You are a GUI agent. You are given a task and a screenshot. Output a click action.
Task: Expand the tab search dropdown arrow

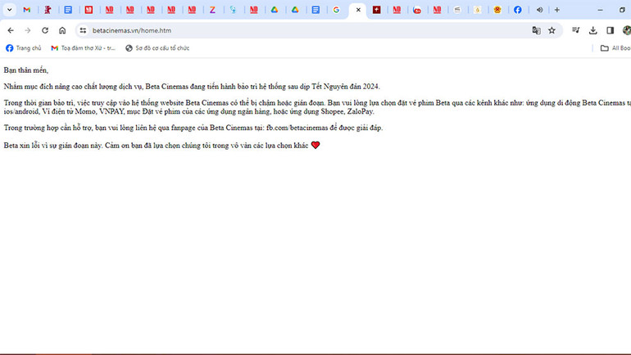point(7,10)
